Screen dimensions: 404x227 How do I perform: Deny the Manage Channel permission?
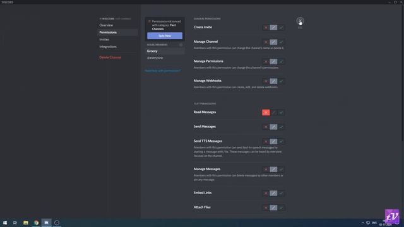(x=266, y=42)
